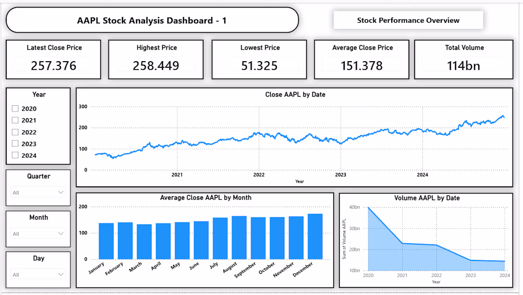Check the 2020 year checkbox
The width and height of the screenshot is (523, 295).
pos(15,109)
